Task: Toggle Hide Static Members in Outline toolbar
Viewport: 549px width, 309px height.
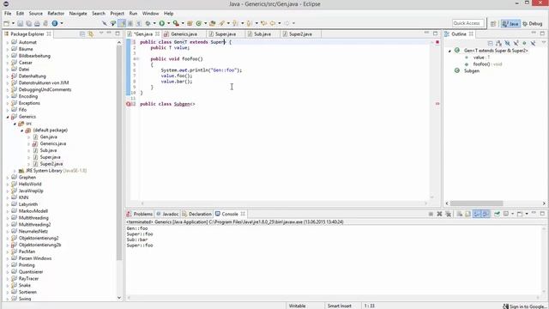Action: coord(516,43)
